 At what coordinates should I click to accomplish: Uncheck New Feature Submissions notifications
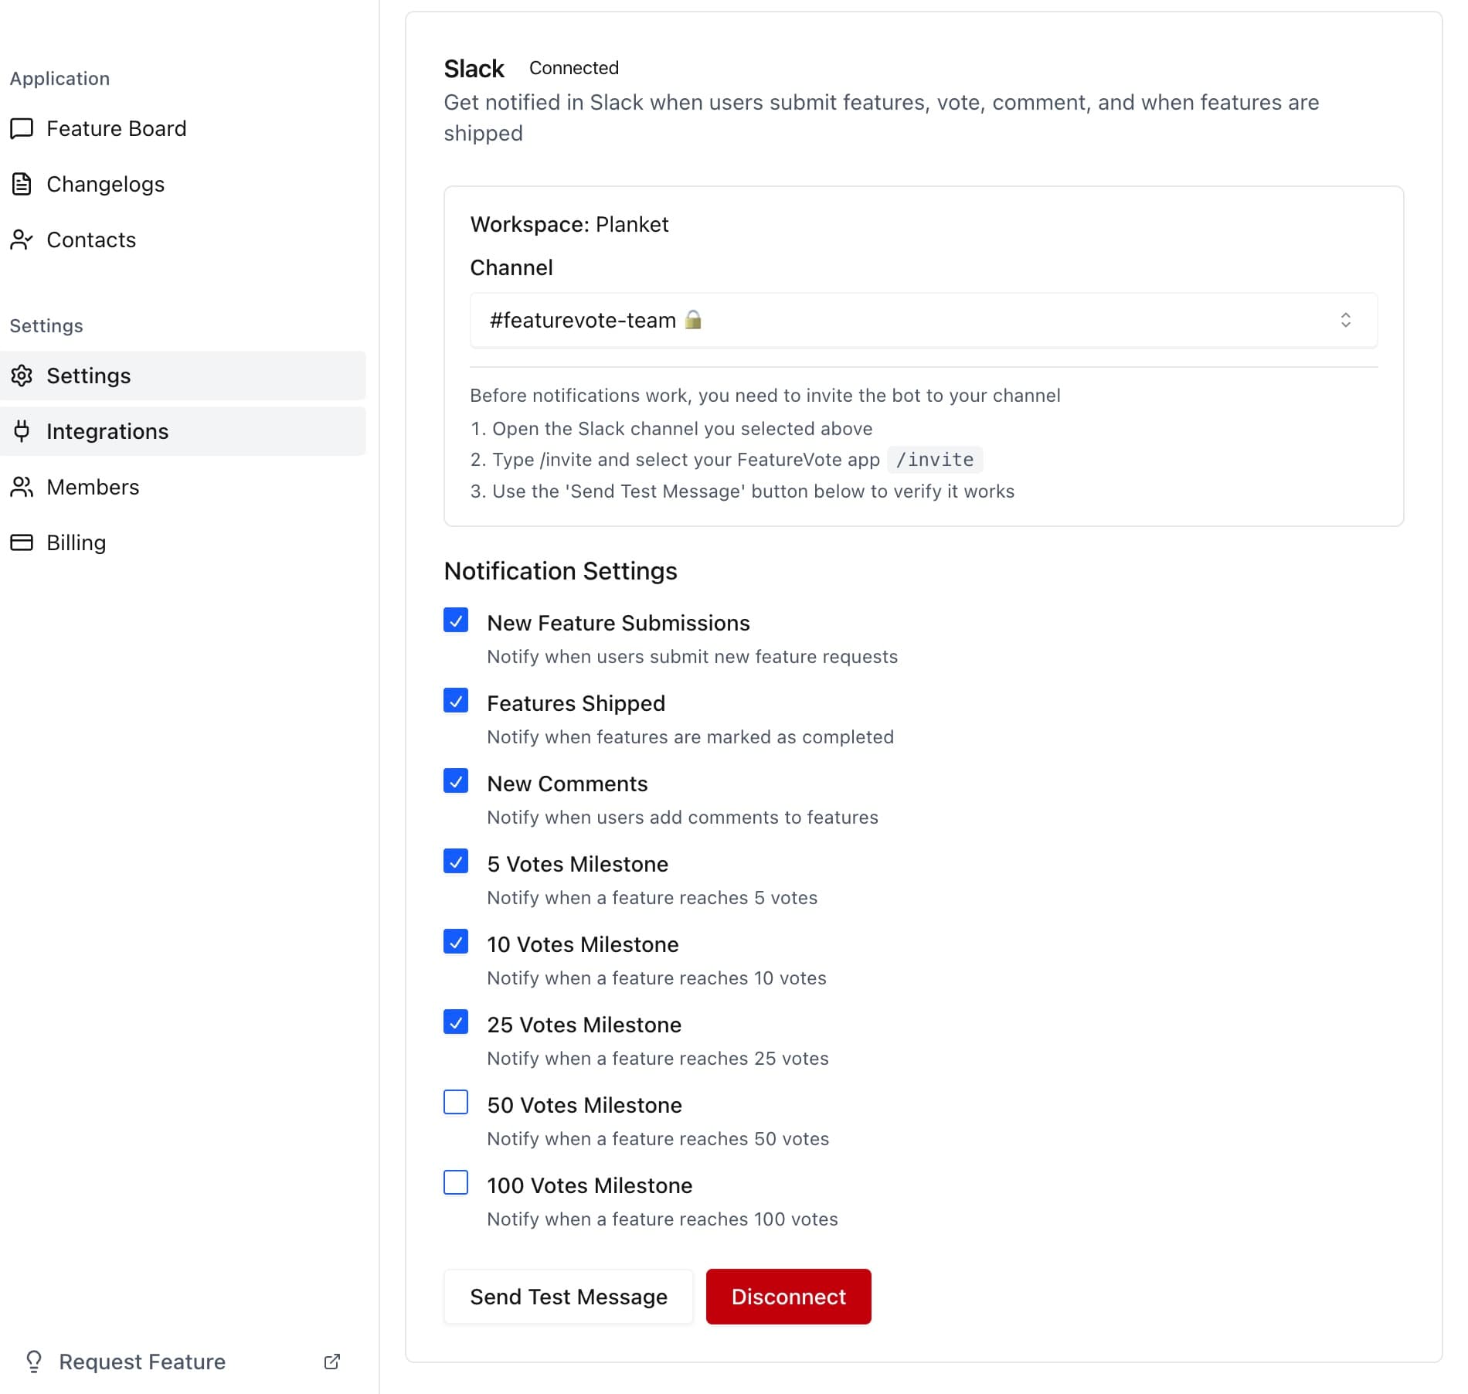click(x=456, y=620)
